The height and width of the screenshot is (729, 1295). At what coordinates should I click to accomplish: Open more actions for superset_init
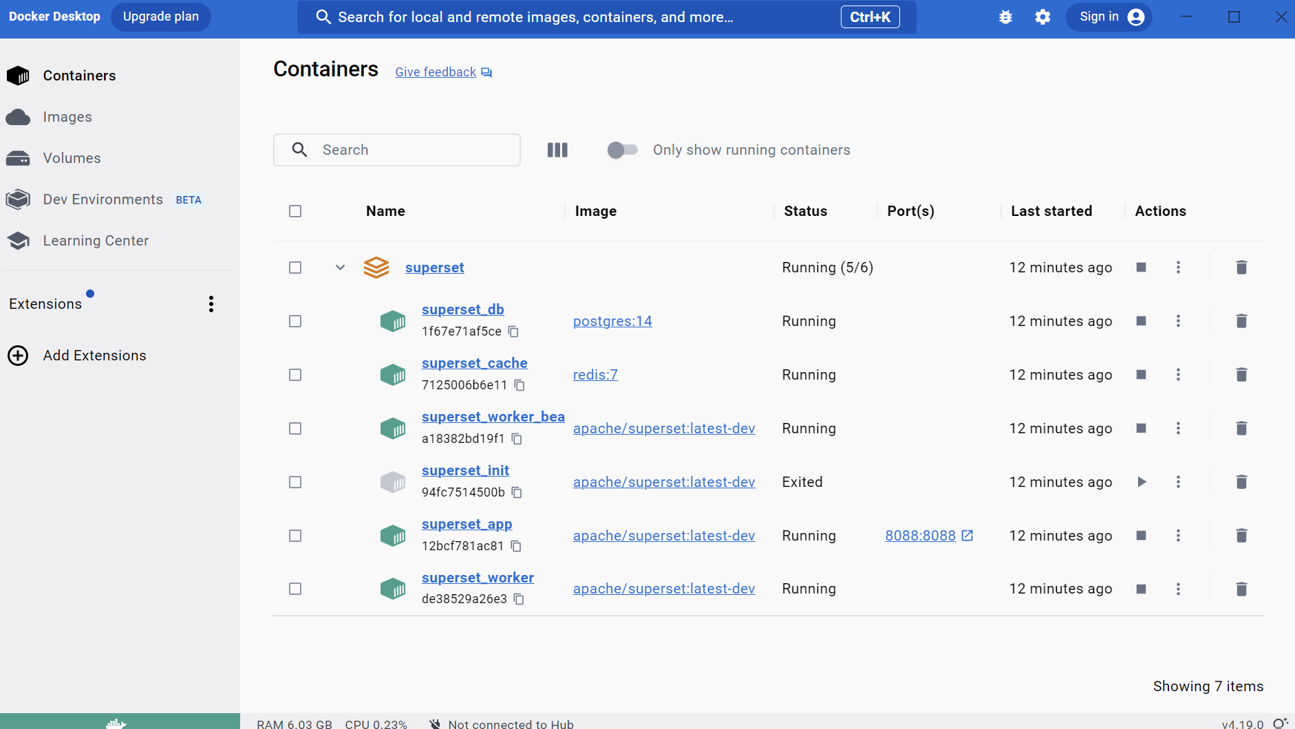[1178, 482]
